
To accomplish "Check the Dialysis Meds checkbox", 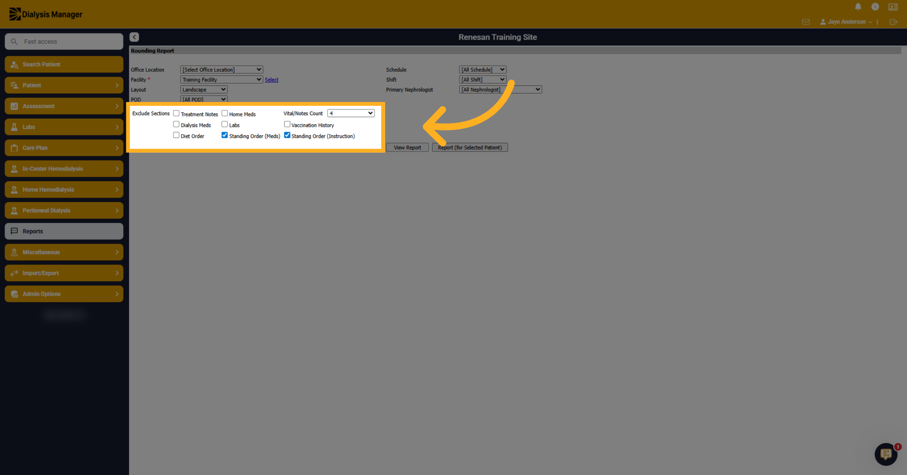I will tap(176, 124).
